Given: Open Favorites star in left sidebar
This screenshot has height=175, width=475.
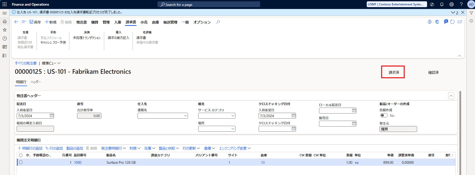Looking at the screenshot, I should tap(5, 30).
